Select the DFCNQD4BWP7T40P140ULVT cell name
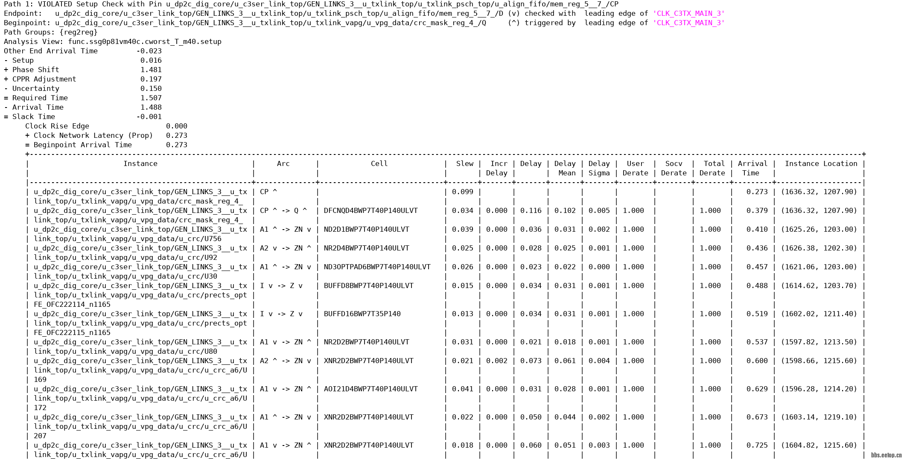This screenshot has height=460, width=904. [370, 211]
